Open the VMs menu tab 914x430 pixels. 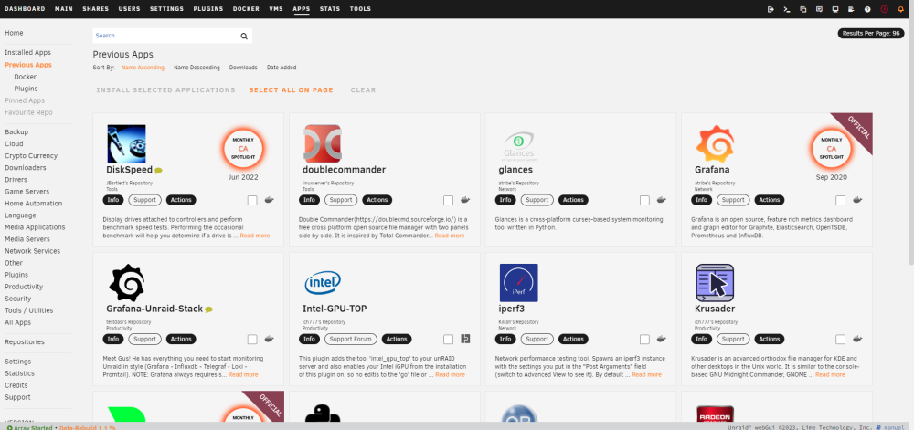coord(276,9)
